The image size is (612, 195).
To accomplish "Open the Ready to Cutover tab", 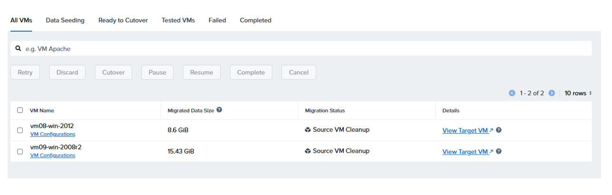I will coord(123,20).
